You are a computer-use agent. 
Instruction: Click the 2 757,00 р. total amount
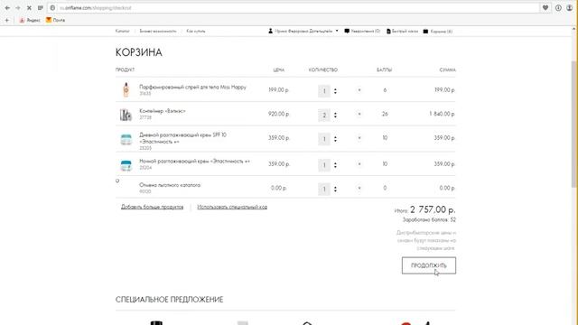tap(433, 209)
